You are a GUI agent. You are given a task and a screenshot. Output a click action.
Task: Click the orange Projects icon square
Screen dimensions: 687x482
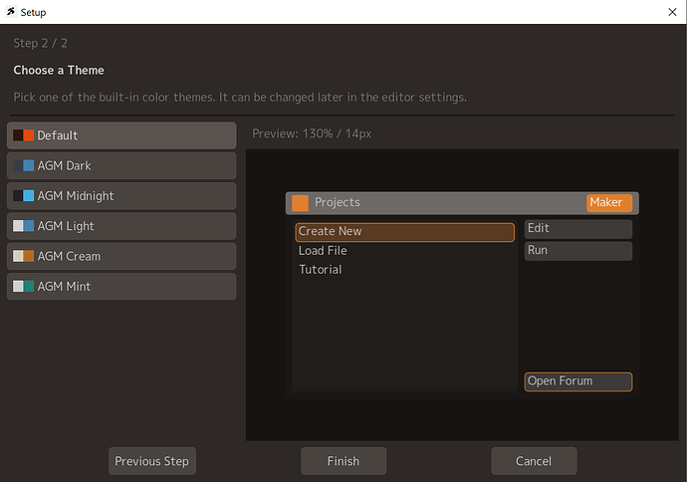pyautogui.click(x=300, y=203)
